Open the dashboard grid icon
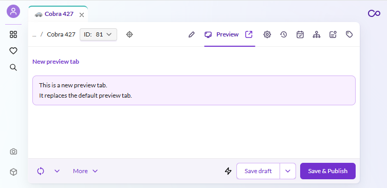Image resolution: width=387 pixels, height=188 pixels. 13,34
